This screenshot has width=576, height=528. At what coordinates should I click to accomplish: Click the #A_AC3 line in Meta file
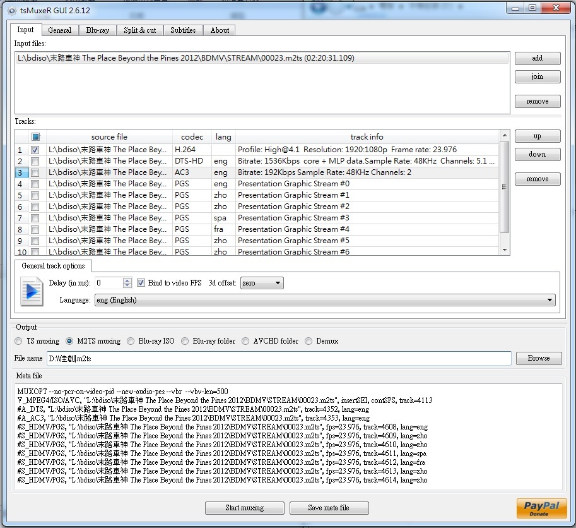[x=194, y=418]
